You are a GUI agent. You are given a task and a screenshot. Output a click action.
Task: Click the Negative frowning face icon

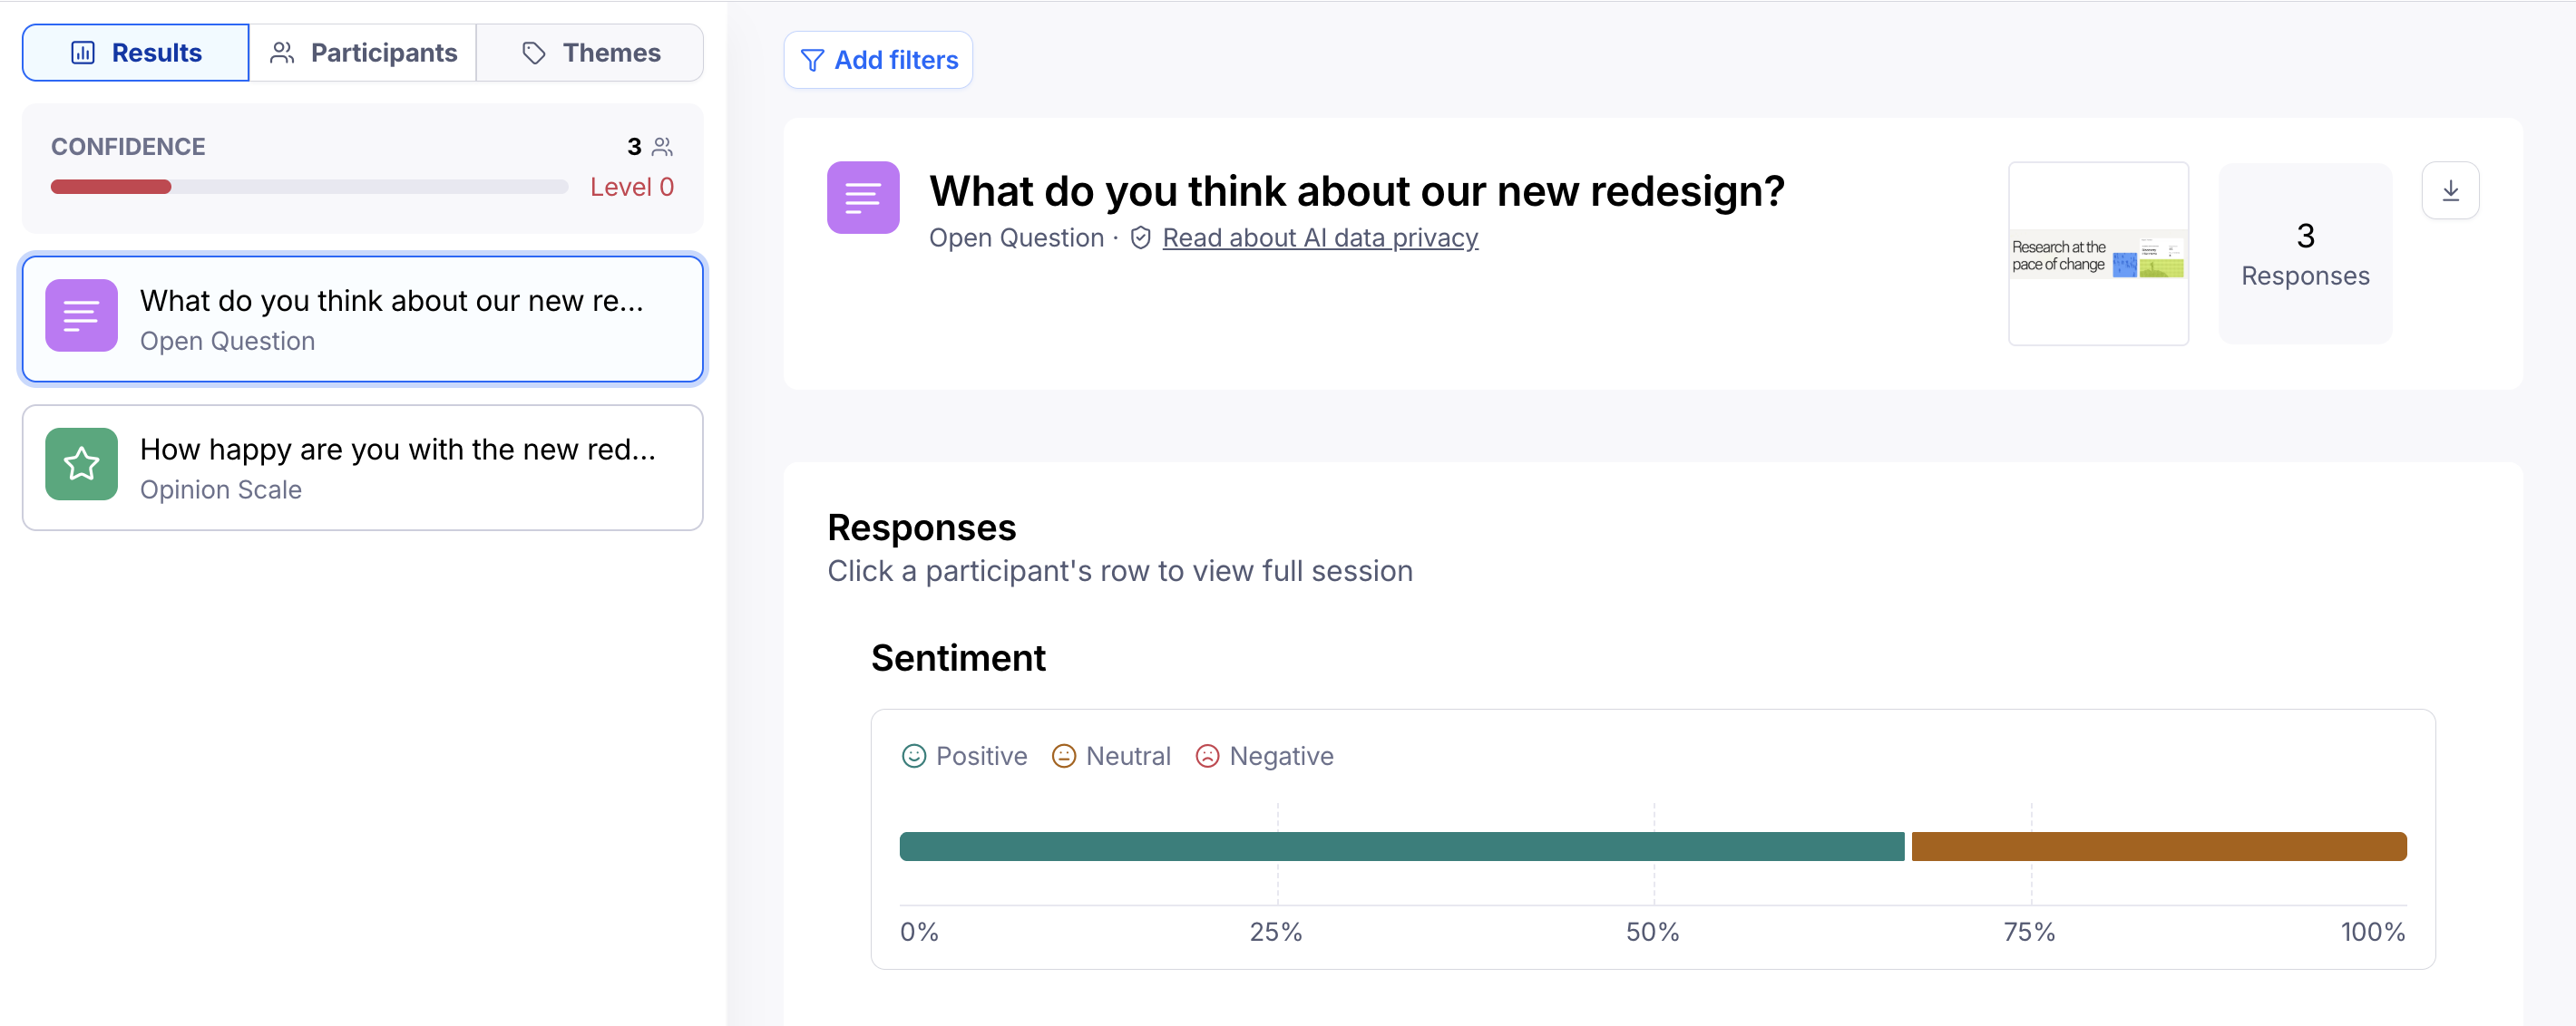(1207, 756)
